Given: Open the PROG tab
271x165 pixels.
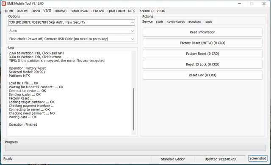Looking at the screenshot, I should point(161,11).
